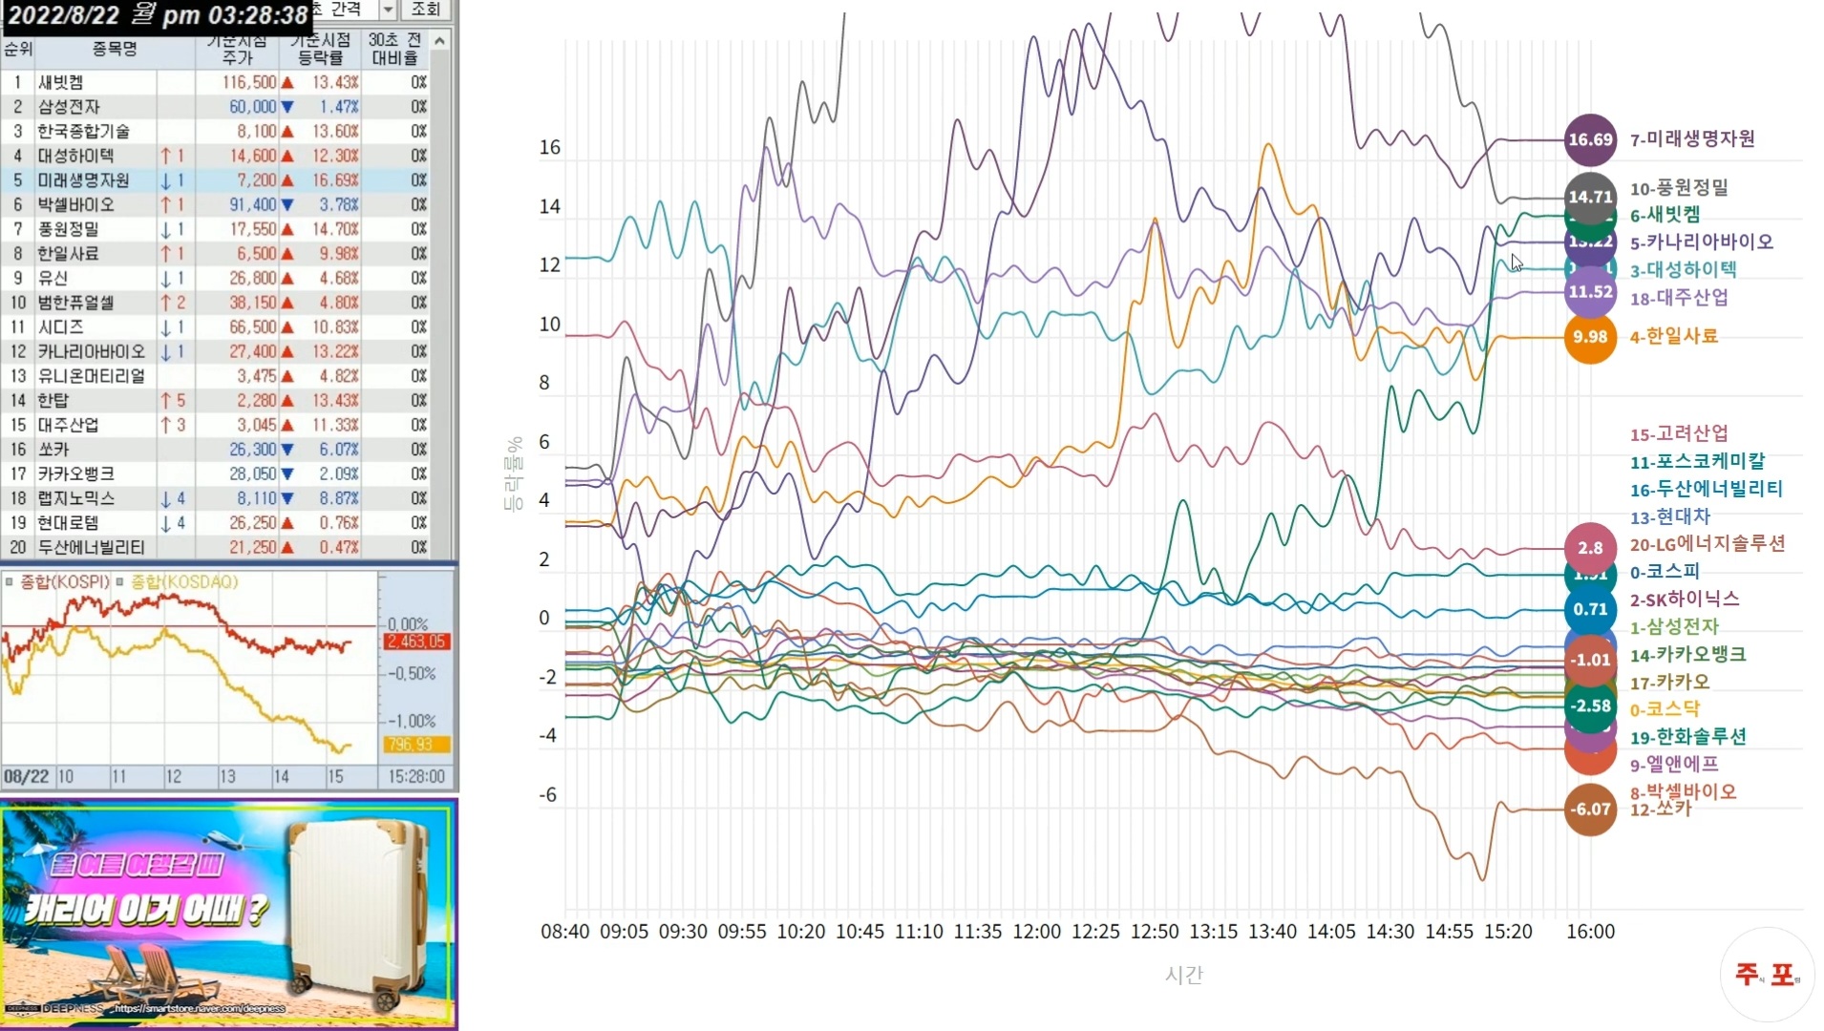This screenshot has height=1031, width=1824.
Task: Select the 카나리아바이오 table row
Action: [x=215, y=351]
